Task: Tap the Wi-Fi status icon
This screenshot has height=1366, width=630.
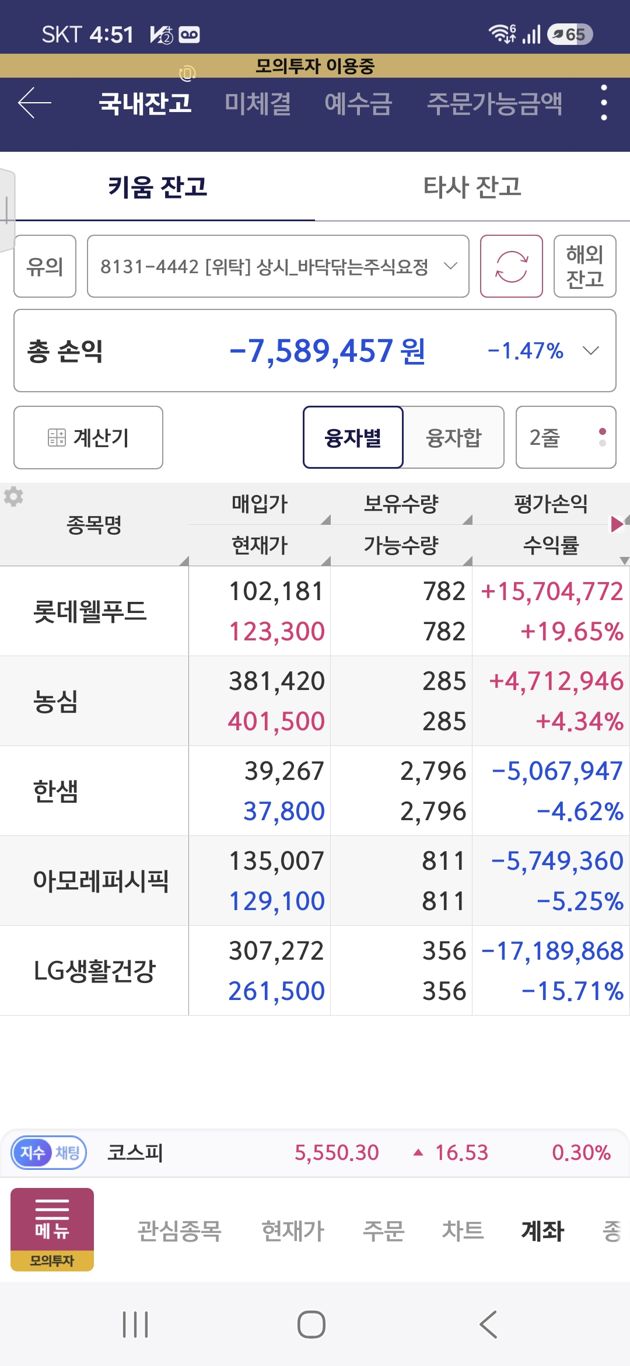Action: [x=502, y=34]
